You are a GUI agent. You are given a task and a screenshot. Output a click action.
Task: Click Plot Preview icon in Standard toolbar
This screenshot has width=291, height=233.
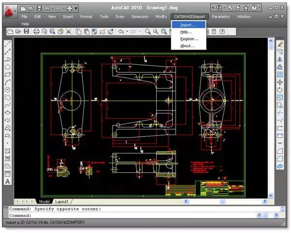[44, 31]
